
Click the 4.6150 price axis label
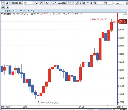[121, 30]
